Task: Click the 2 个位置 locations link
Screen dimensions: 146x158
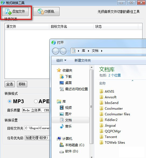Action: pos(114,75)
